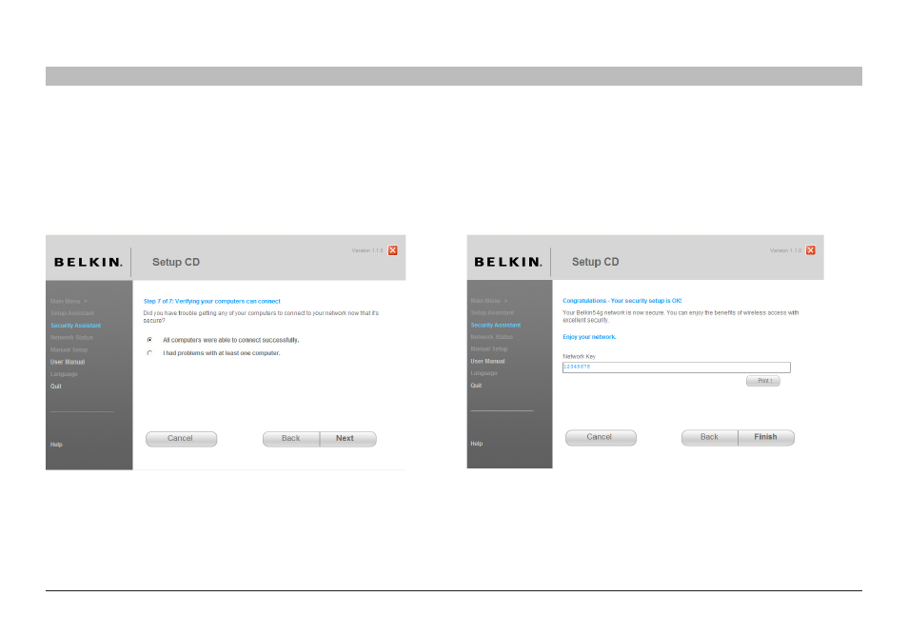Image resolution: width=908 pixels, height=636 pixels.
Task: Click Quit in right window sidebar
Action: (x=476, y=386)
